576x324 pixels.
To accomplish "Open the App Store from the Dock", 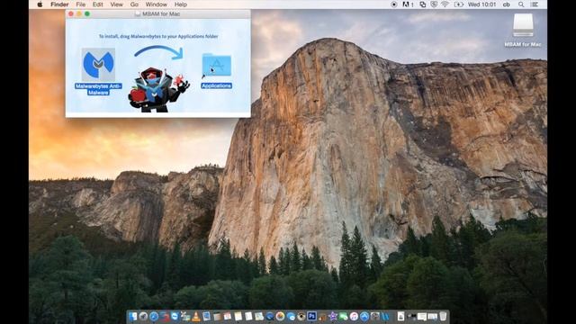I will tap(364, 316).
